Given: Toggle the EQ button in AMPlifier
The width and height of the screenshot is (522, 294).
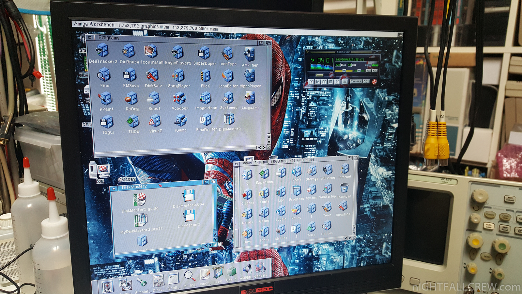Looking at the screenshot, I should click(368, 71).
